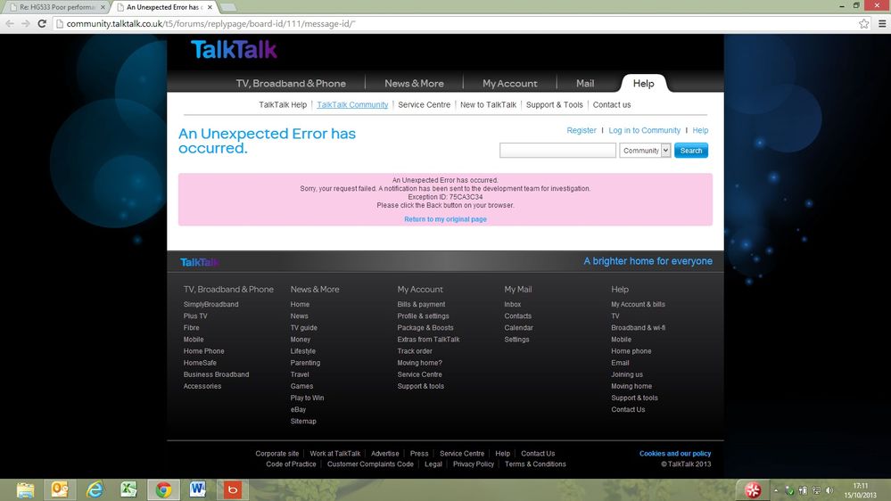Screen dimensions: 891x501
Task: Open the TV guide footer link
Action: [304, 328]
